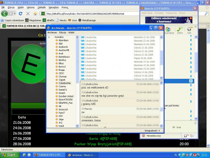Open Firefox Zakładki menu
210x158 pixels.
42,8
